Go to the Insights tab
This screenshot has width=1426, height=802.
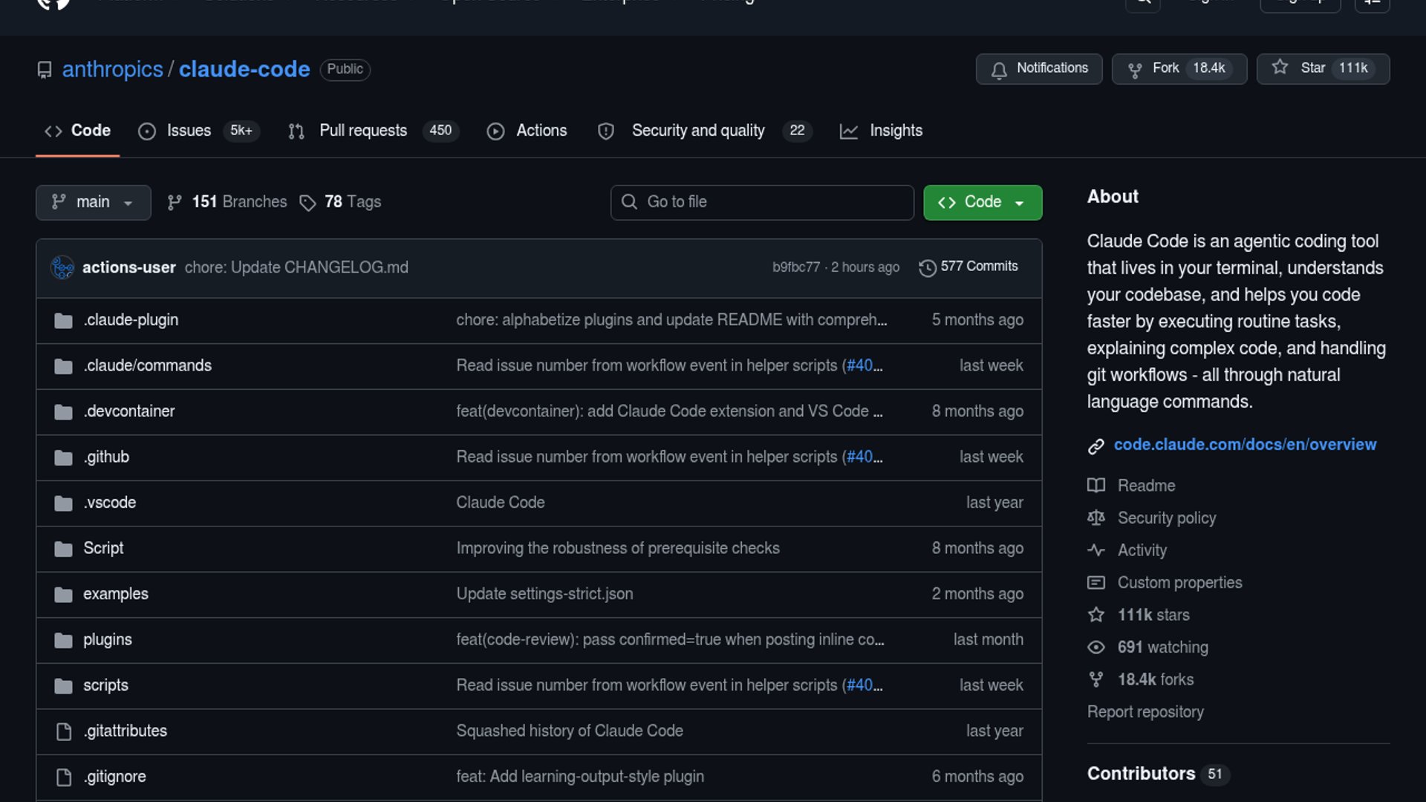click(895, 131)
